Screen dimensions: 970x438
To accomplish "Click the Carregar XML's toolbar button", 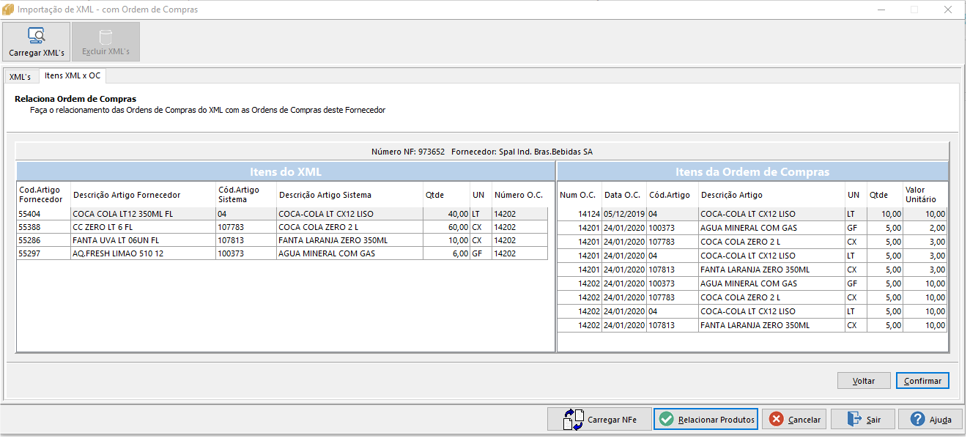I will coord(37,42).
